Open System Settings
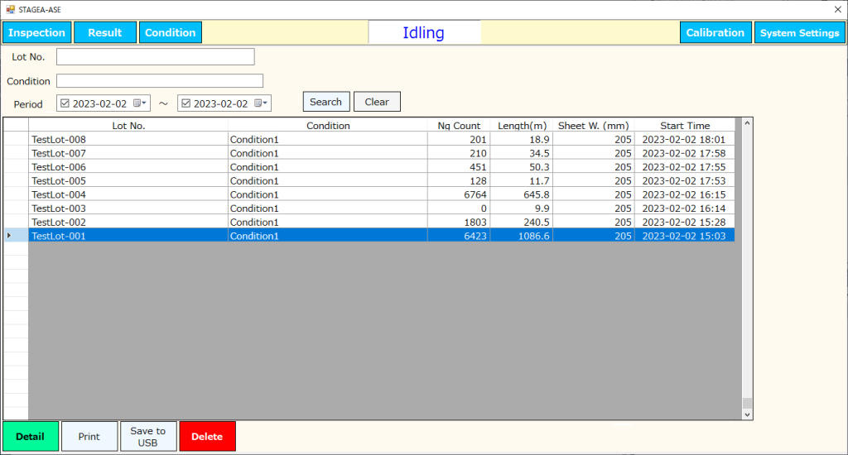The width and height of the screenshot is (848, 455). [x=799, y=32]
